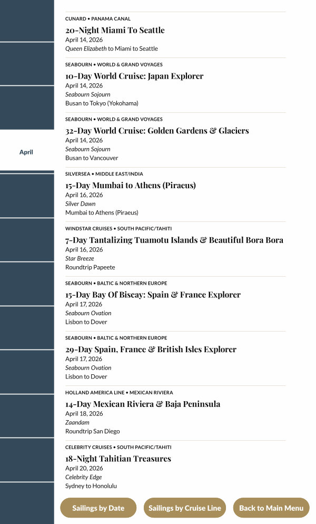Open 7-Day Tantalizing Tuamotu Islands cruise
Image resolution: width=316 pixels, height=524 pixels.
point(174,240)
